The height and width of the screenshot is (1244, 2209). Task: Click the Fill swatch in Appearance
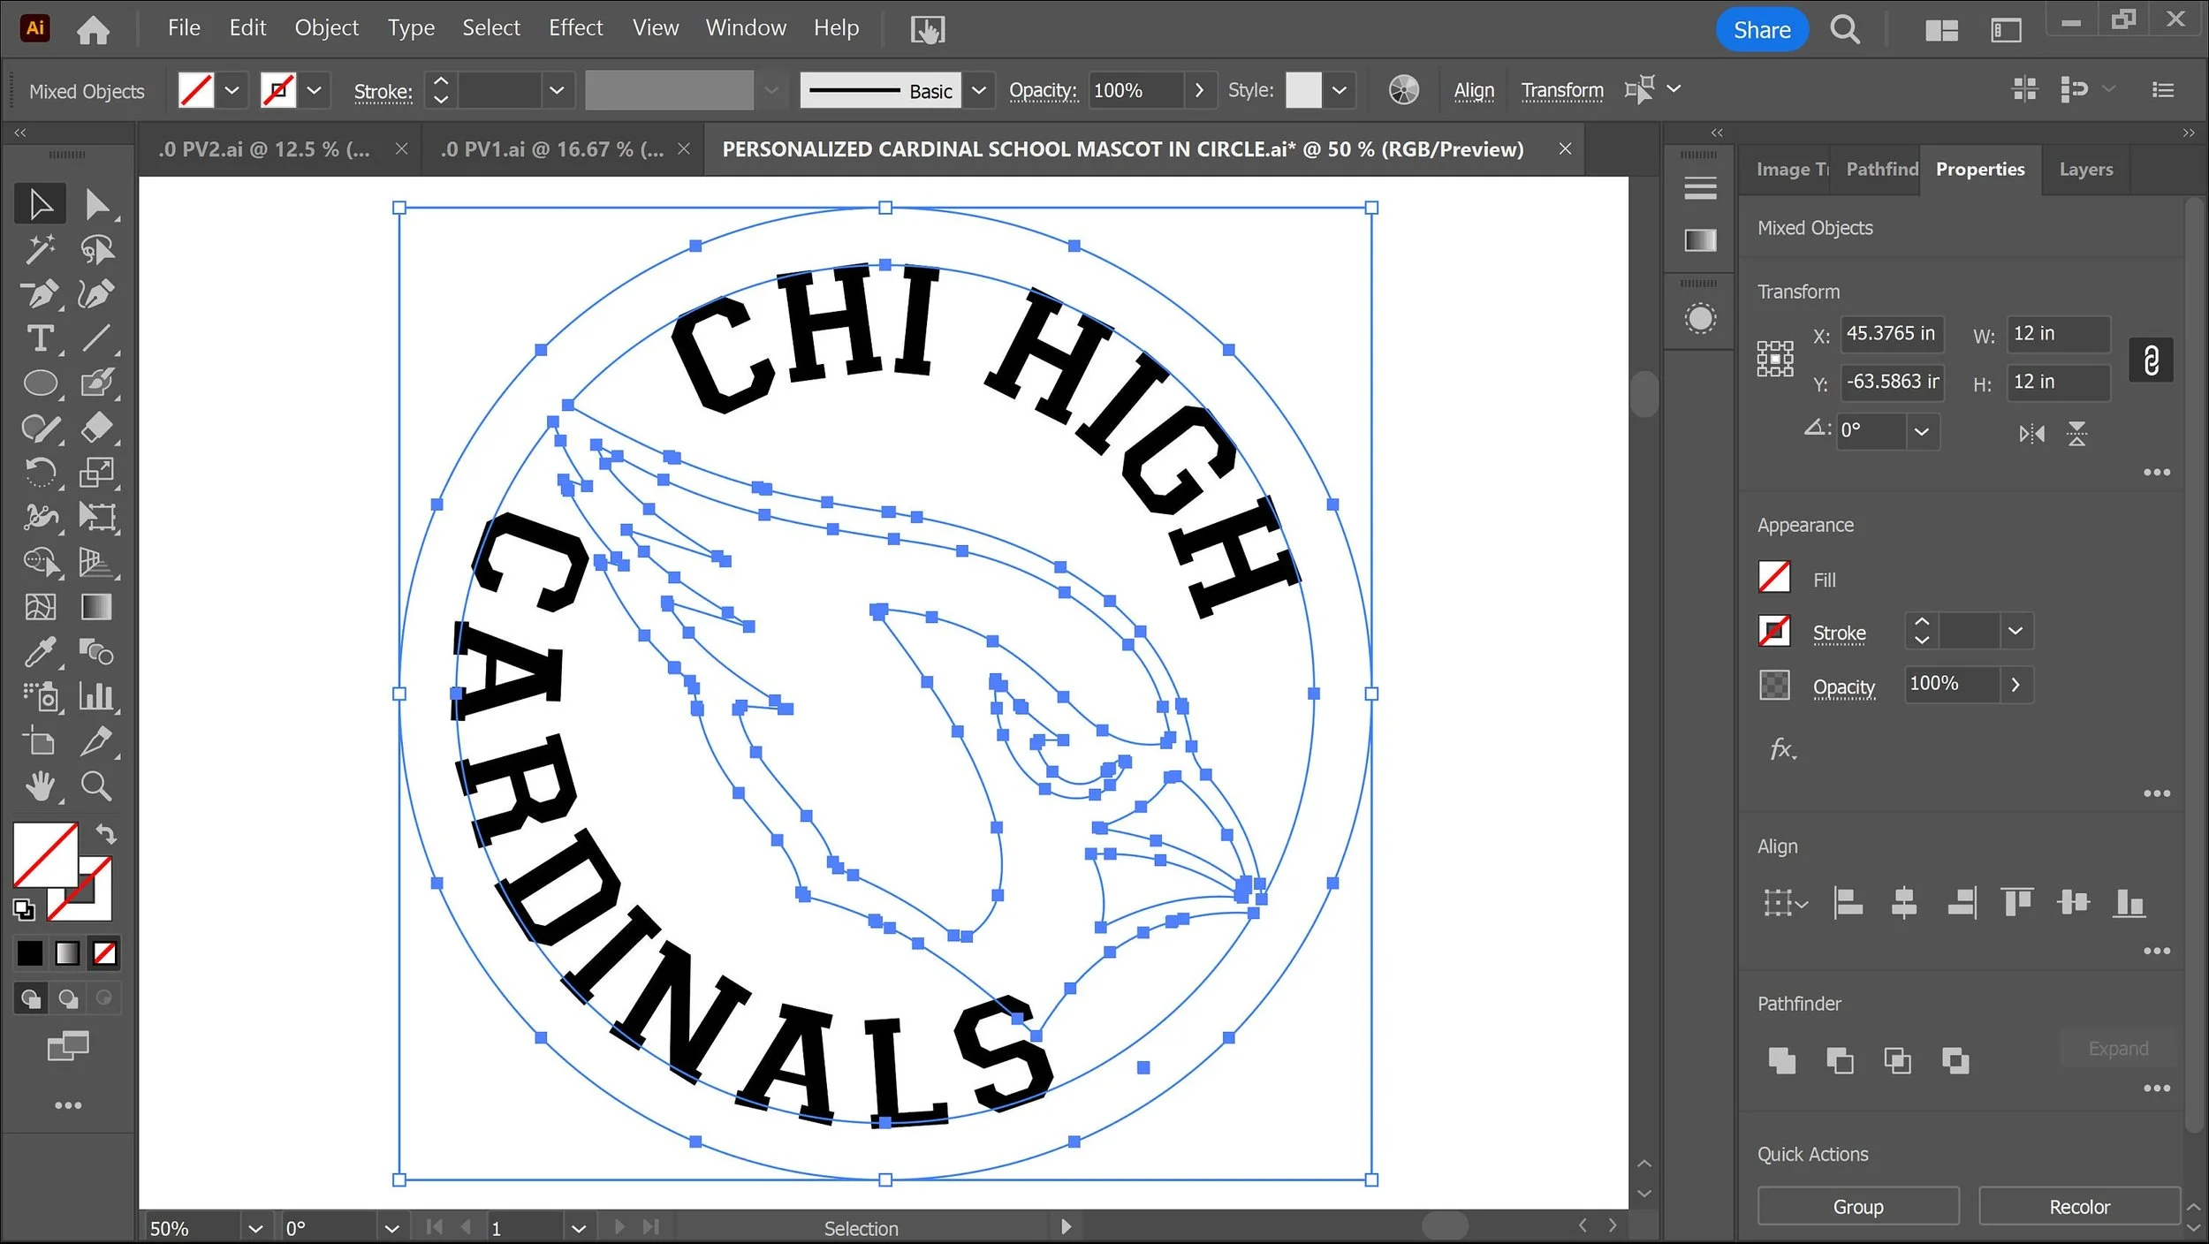point(1774,579)
